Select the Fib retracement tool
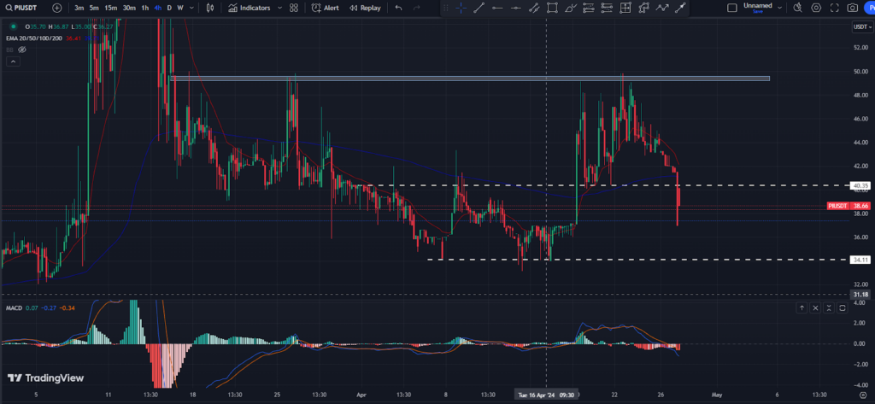Viewport: 875px width, 404px height. [588, 8]
